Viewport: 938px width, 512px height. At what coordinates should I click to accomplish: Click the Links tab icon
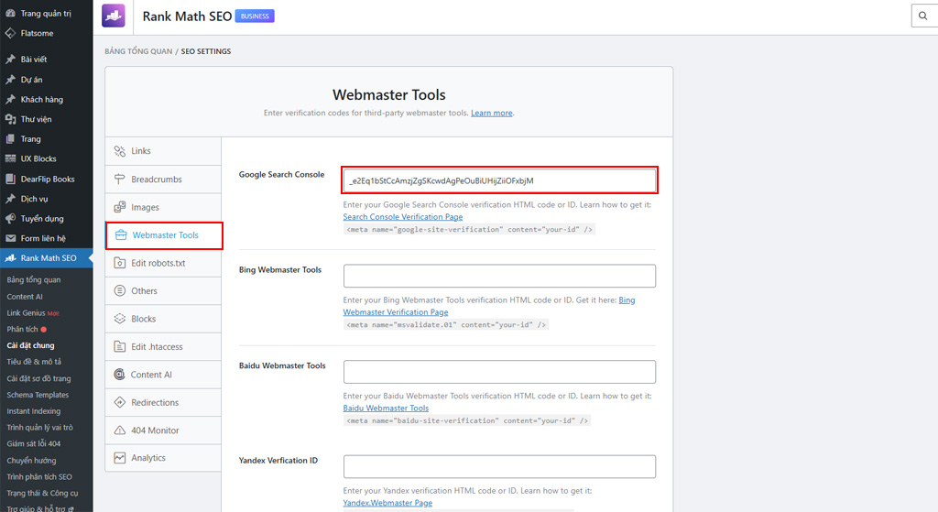click(x=120, y=151)
